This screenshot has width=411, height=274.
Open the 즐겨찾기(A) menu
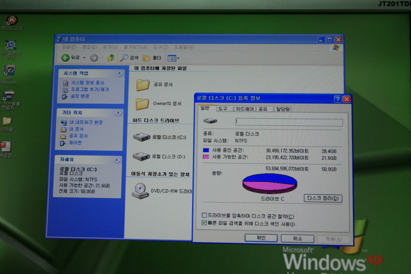coord(136,47)
